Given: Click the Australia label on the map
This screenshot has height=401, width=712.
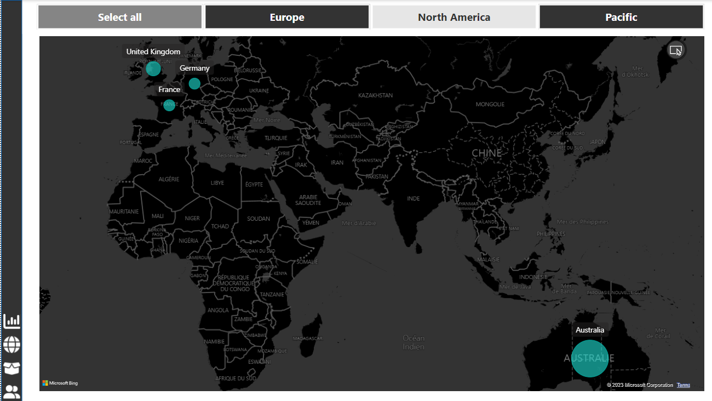Looking at the screenshot, I should (x=590, y=330).
